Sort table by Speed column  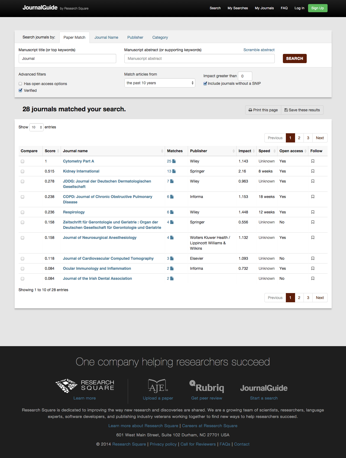(x=267, y=151)
